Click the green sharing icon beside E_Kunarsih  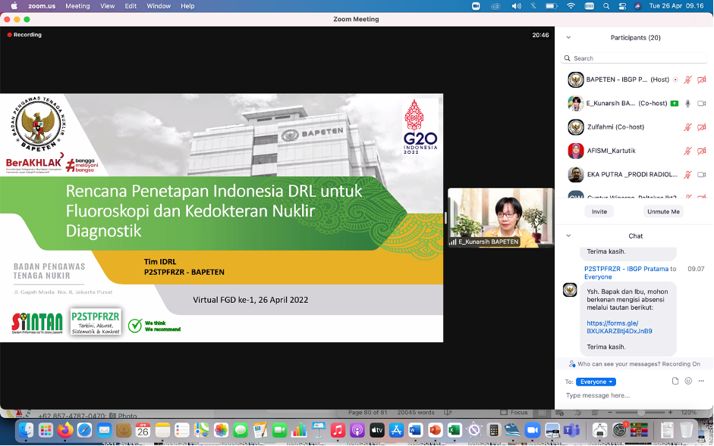[675, 103]
